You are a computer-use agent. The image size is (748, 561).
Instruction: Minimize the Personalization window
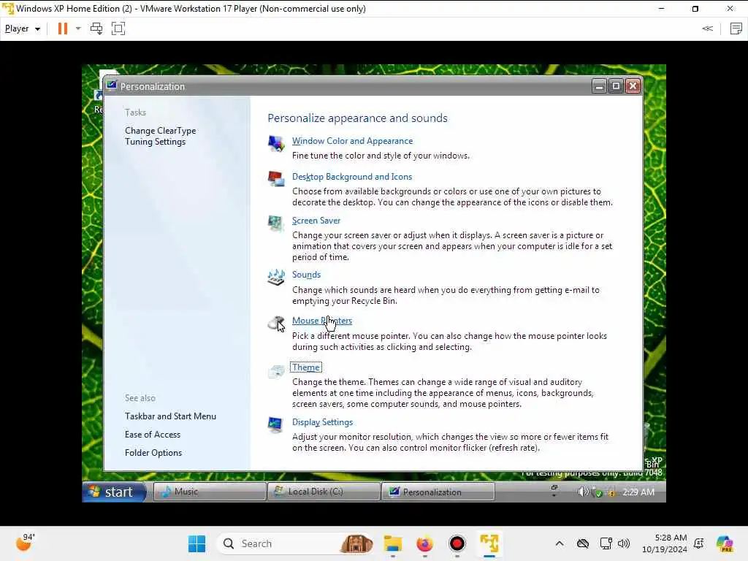pyautogui.click(x=599, y=86)
